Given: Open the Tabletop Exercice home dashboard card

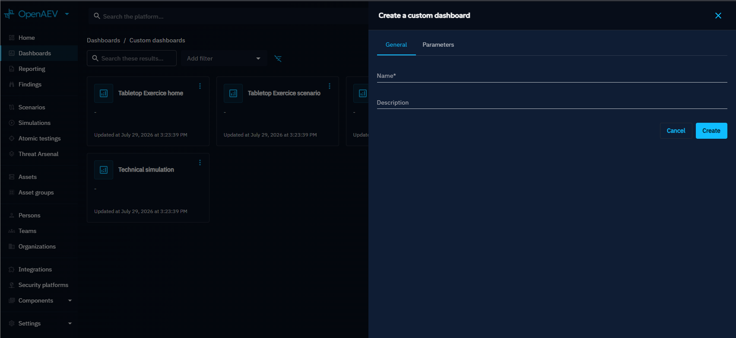Looking at the screenshot, I should click(x=148, y=112).
